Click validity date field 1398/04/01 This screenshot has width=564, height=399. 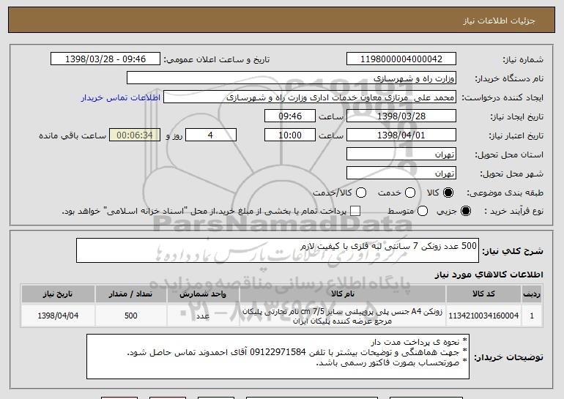401,135
